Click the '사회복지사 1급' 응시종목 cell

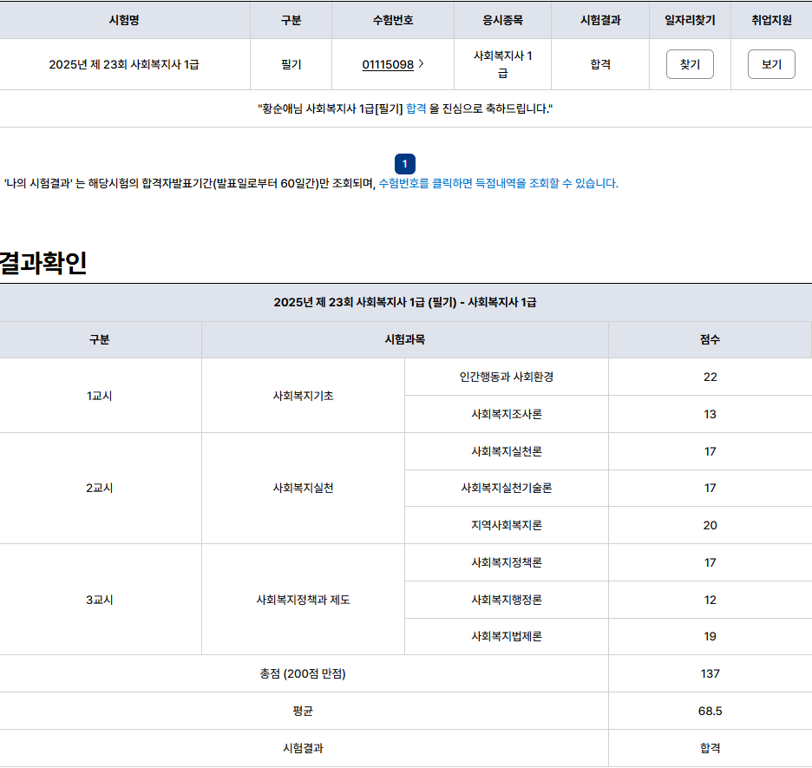click(503, 64)
